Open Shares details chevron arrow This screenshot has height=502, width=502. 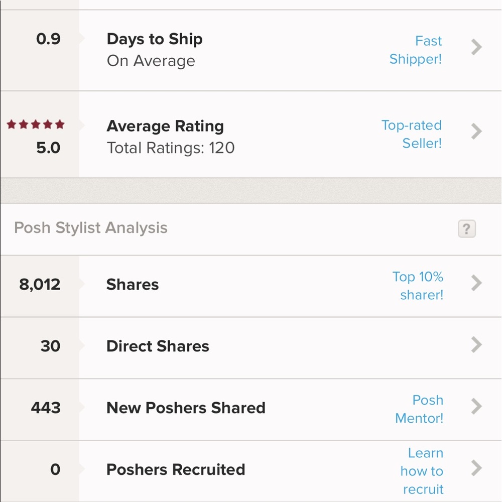[x=476, y=284]
